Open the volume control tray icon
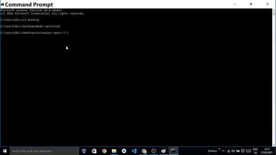Screen dimensions: 276x155 (233, 151)
